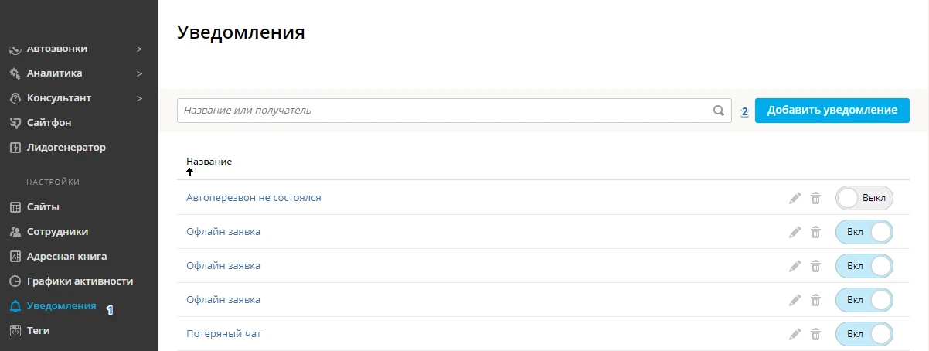Click the trash icon for Потерянный чат
Viewport: 929px width, 351px height.
(815, 334)
